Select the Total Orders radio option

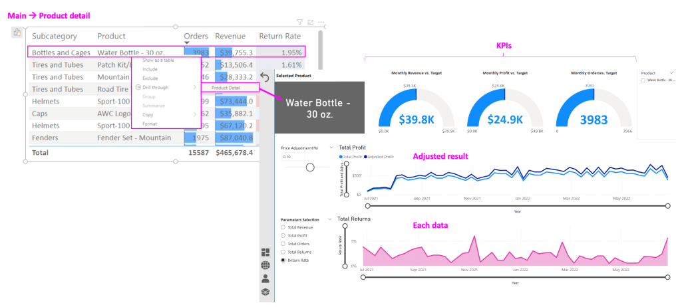tap(283, 244)
